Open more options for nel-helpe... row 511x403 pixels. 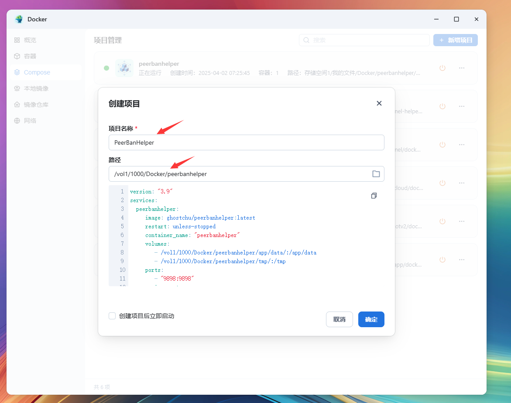point(461,106)
